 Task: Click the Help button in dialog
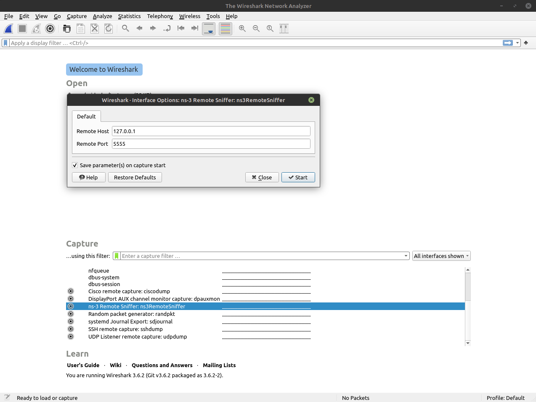(88, 177)
